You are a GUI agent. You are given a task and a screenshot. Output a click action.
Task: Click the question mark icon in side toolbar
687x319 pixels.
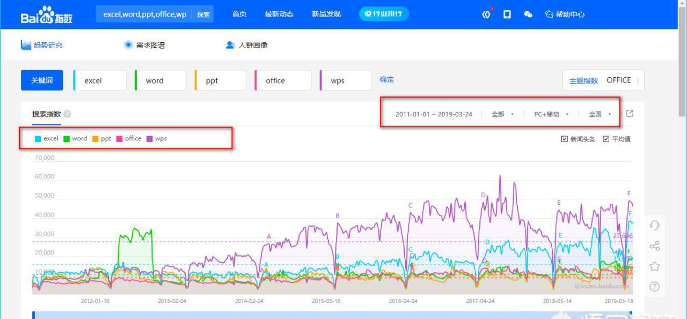click(654, 286)
